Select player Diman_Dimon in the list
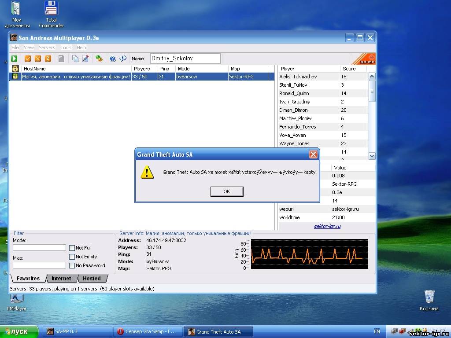451x338 pixels. pos(323,110)
